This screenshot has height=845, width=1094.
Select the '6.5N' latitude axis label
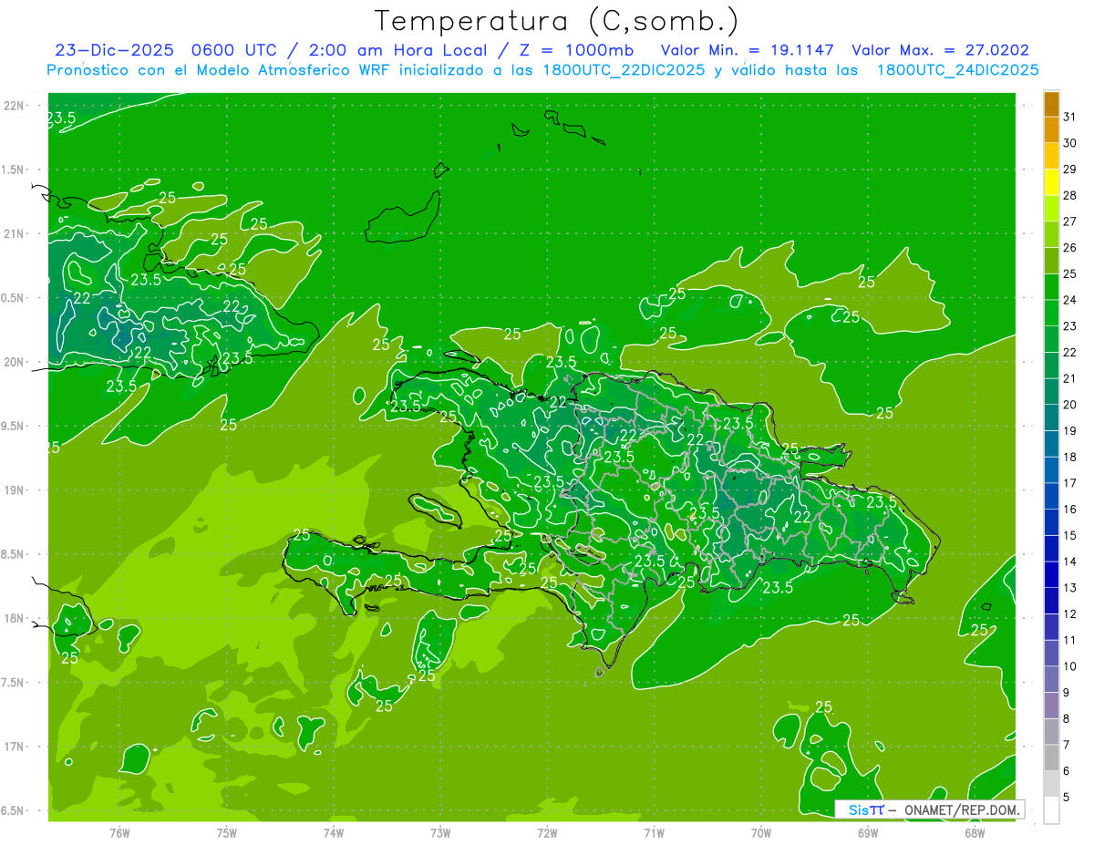(14, 810)
